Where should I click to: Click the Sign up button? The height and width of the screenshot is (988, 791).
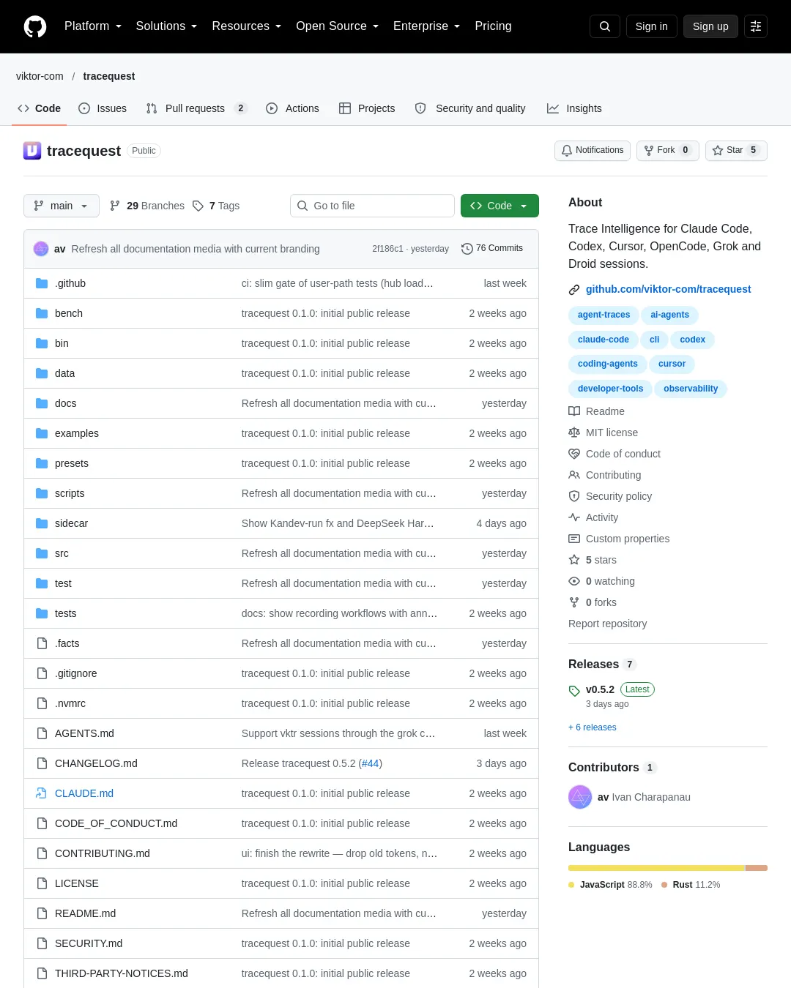click(x=710, y=26)
